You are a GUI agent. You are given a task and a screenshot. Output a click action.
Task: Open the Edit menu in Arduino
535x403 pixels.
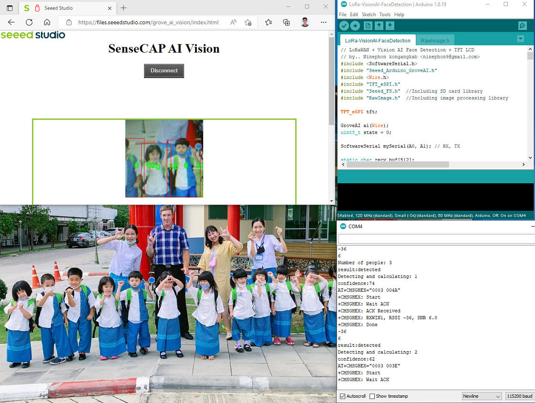coord(354,15)
